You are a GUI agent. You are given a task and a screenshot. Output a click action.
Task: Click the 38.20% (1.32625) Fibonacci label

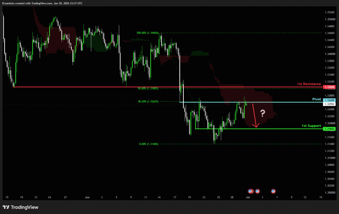(x=148, y=101)
